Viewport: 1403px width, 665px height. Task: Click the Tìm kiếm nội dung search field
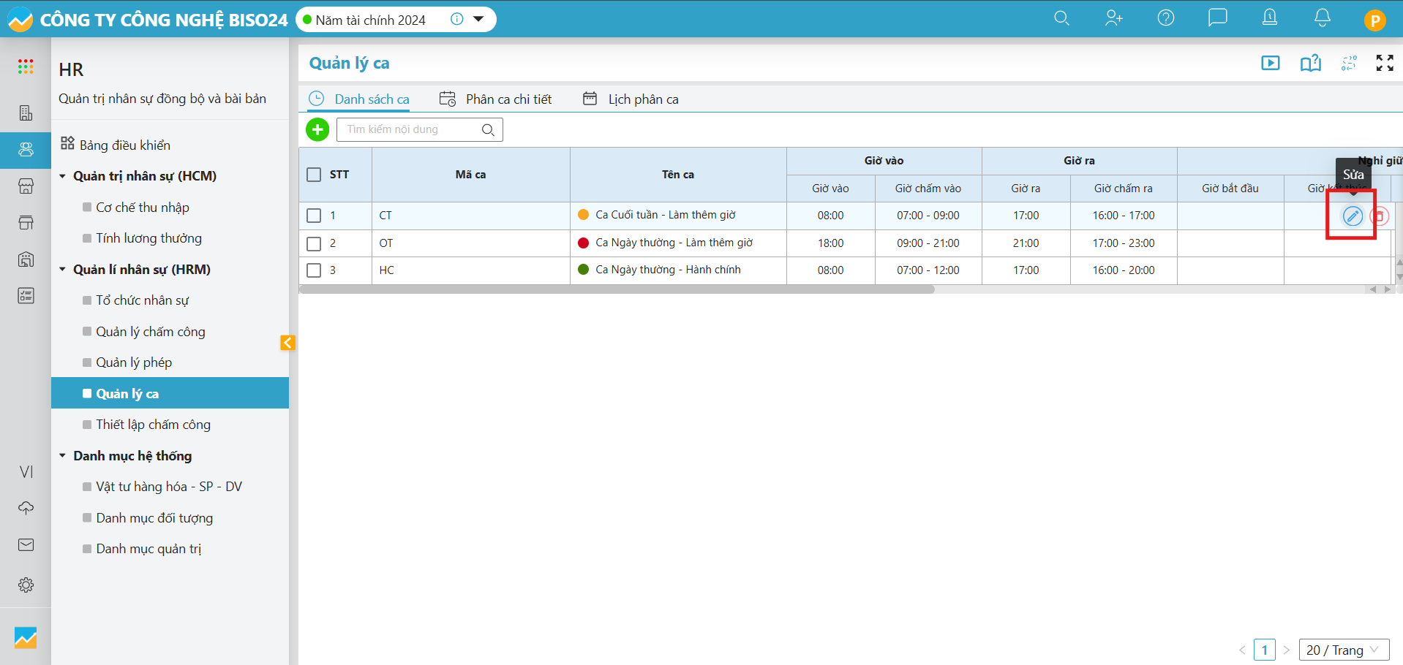pos(410,129)
